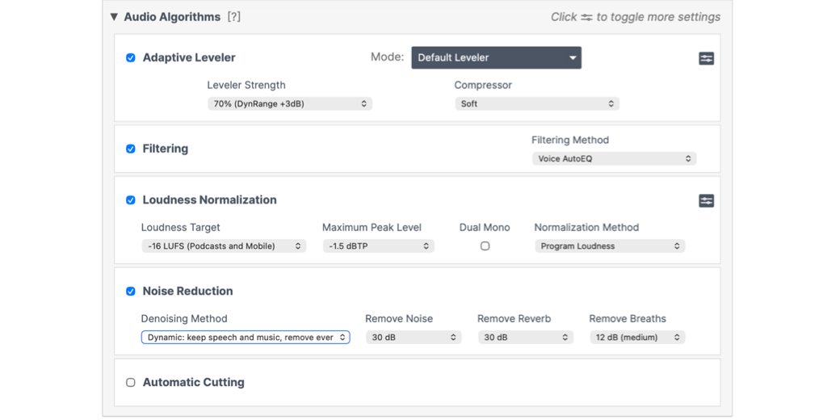This screenshot has height=420, width=840.
Task: Toggle the Loudness Normalization checkbox
Action: (131, 200)
